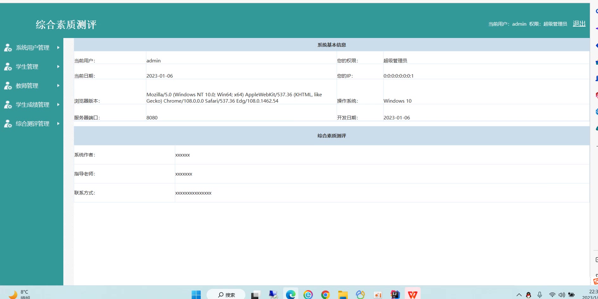Click the 浏览器版本: label
The width and height of the screenshot is (598, 299).
tap(87, 101)
